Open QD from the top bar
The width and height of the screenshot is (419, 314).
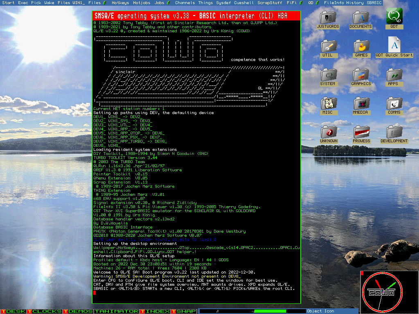click(311, 3)
